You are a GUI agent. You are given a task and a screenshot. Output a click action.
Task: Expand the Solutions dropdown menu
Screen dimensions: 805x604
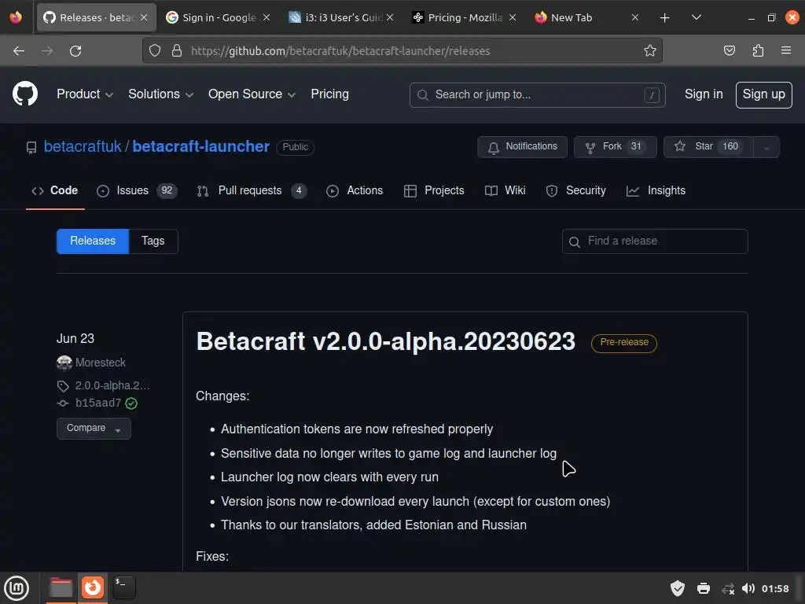(160, 94)
